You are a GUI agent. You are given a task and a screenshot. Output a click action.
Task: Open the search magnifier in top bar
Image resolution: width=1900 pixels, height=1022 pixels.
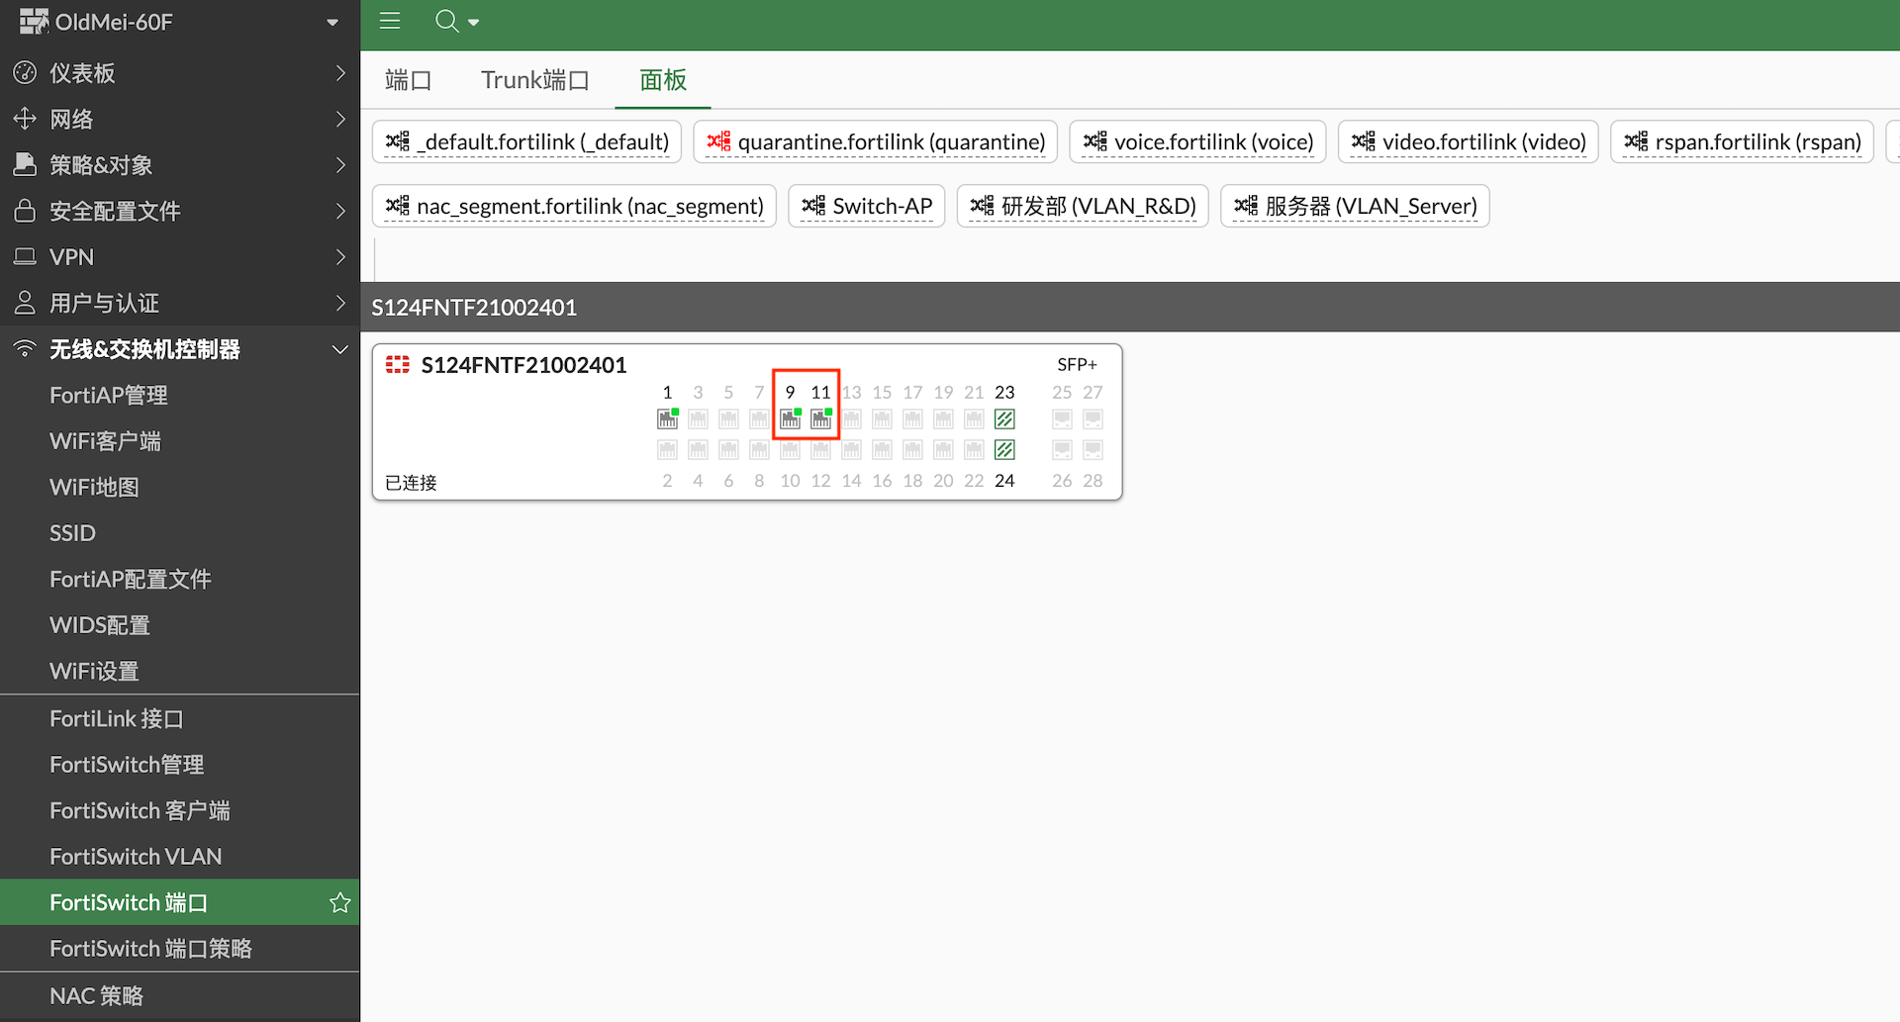pos(446,21)
